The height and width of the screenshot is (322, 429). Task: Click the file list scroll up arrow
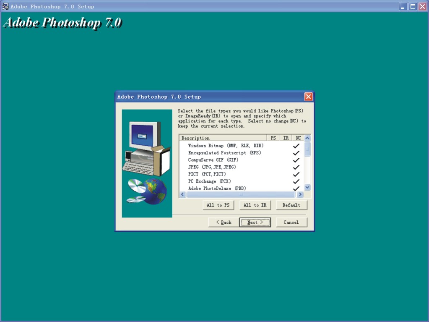pyautogui.click(x=307, y=138)
